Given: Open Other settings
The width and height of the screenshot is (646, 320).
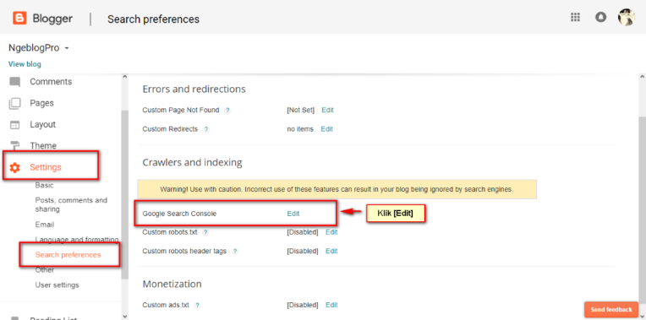Looking at the screenshot, I should coord(45,270).
